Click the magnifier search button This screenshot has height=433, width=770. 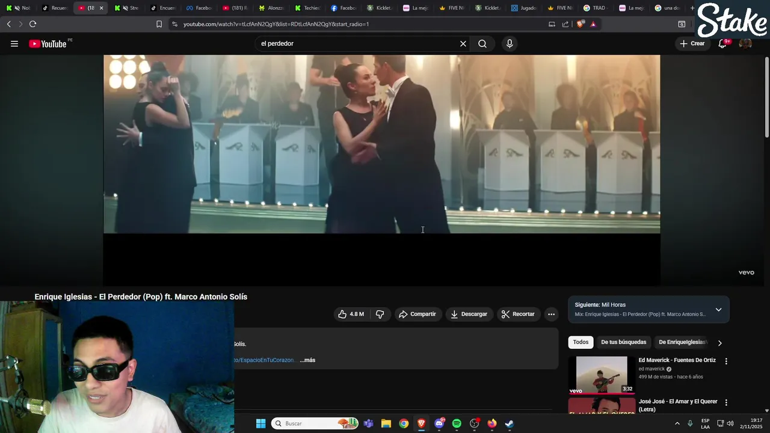click(482, 43)
